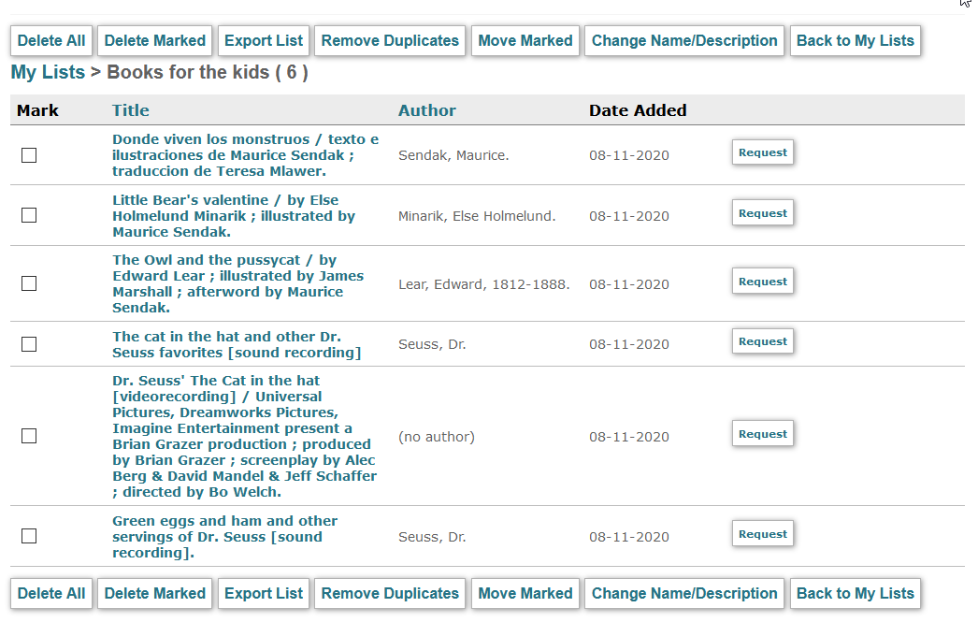Click top Remove Duplicates button
Viewport: 978px width, 622px height.
pos(390,40)
